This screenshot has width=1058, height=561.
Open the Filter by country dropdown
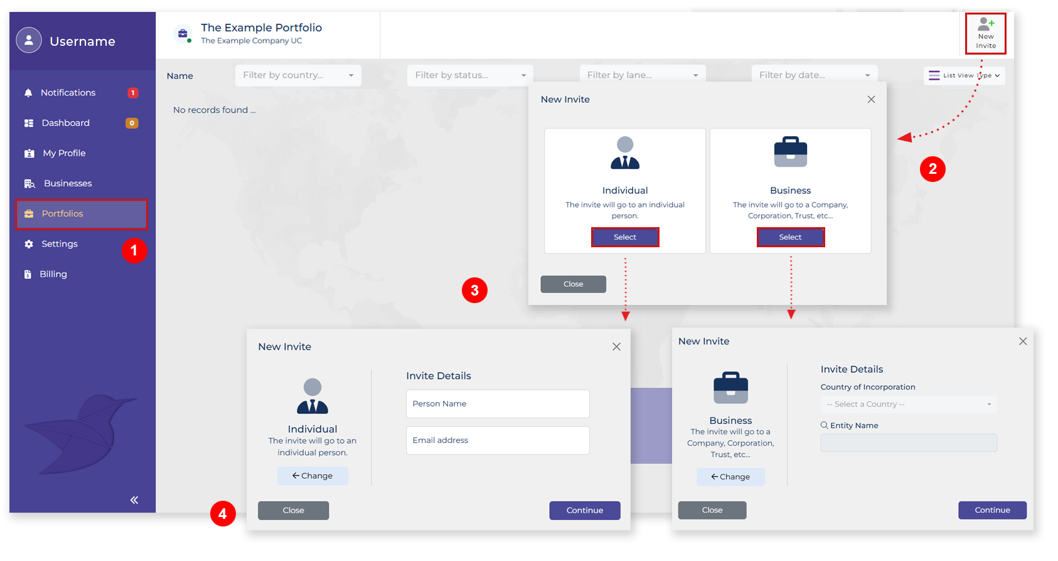tap(298, 75)
